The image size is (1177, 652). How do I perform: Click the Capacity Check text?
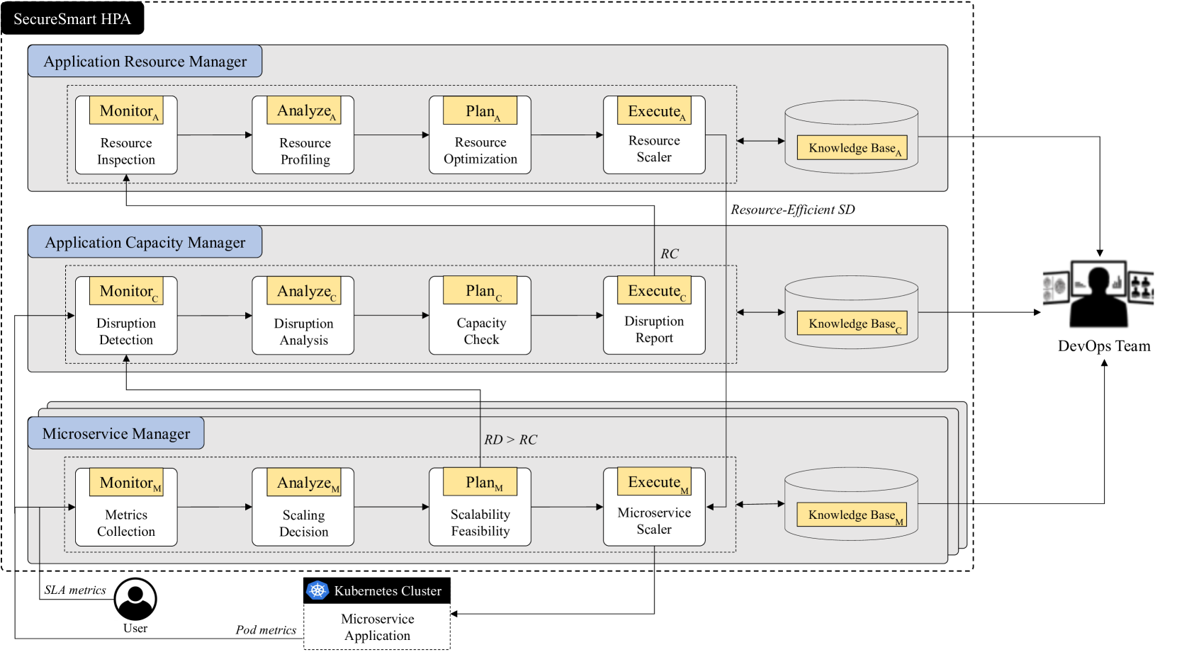(482, 331)
